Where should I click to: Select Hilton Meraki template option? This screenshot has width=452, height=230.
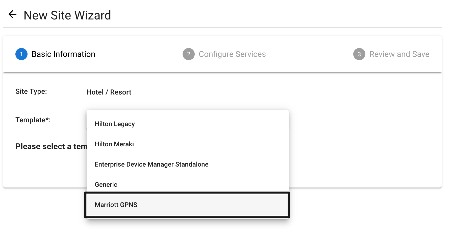[188, 144]
